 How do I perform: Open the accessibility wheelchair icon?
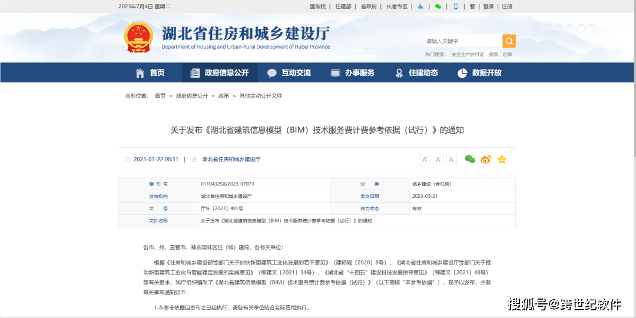[x=420, y=6]
